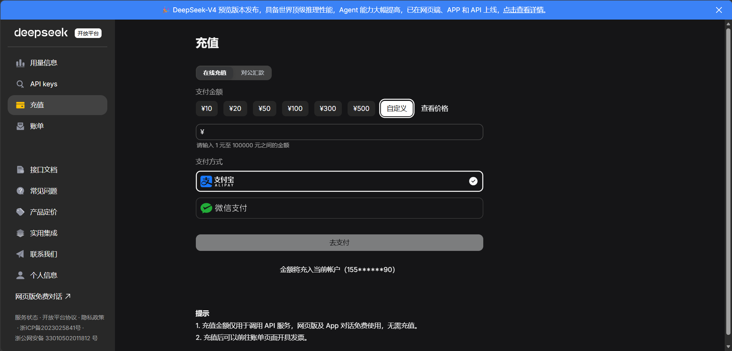Switch to the 在线充值 tab
732x351 pixels.
coord(215,73)
